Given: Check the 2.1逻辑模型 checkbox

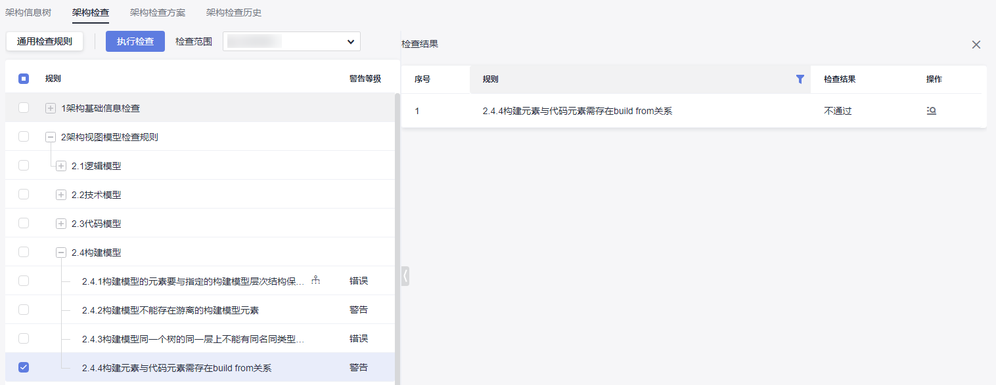Looking at the screenshot, I should coord(24,165).
